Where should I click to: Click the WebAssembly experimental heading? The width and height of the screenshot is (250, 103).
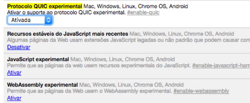pos(42,85)
